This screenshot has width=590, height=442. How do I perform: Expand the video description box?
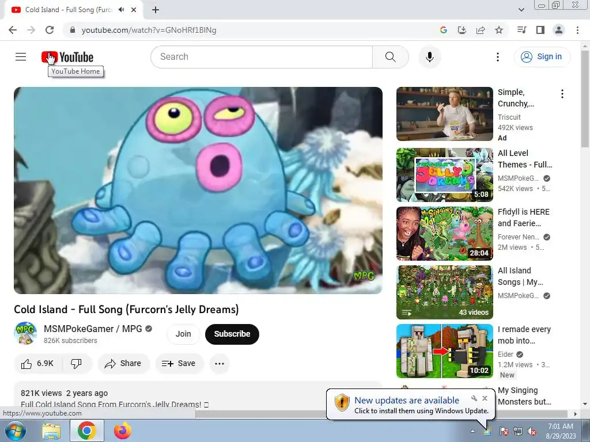tap(198, 395)
